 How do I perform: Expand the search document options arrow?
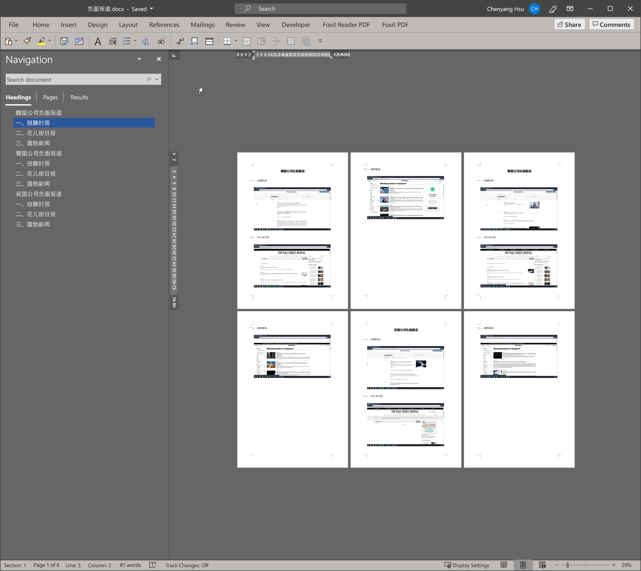pos(157,79)
